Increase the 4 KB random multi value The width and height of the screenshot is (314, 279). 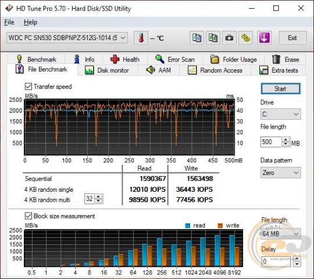(x=98, y=196)
